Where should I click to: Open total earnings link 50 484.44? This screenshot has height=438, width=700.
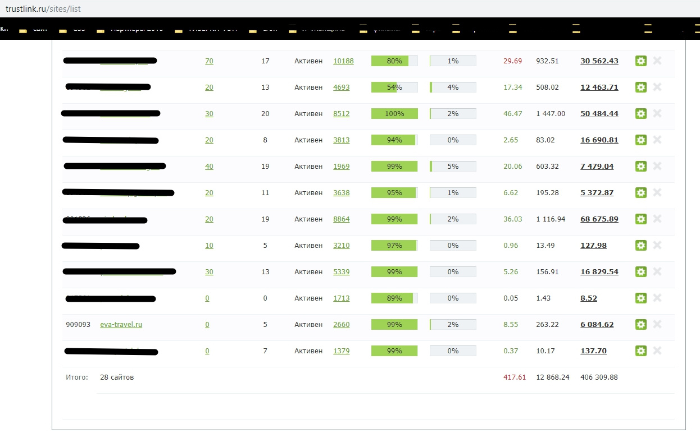599,114
